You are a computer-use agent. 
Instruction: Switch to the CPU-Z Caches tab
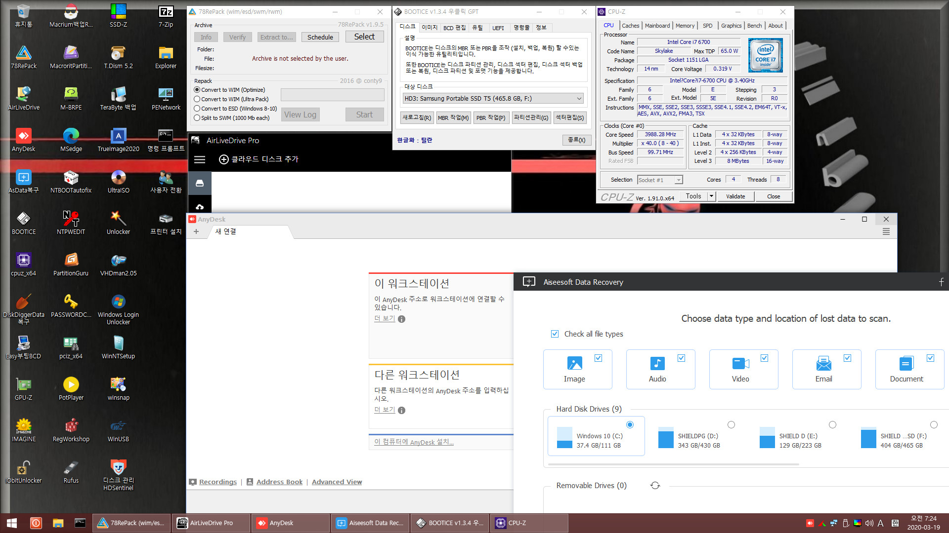click(x=630, y=26)
